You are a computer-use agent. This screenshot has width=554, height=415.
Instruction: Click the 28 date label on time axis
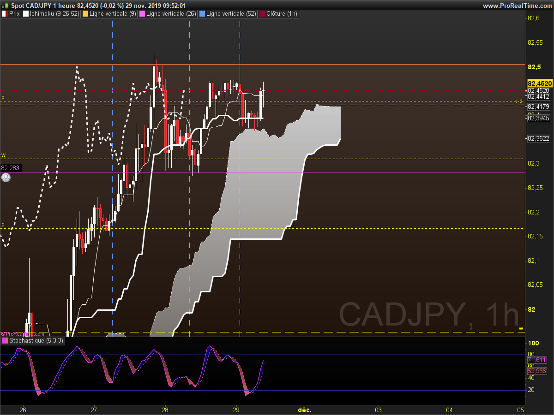[165, 409]
